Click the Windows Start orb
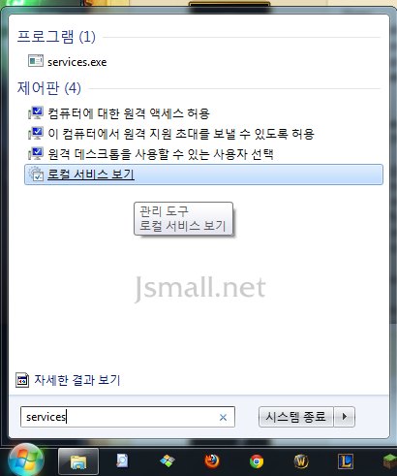397x476 pixels. tap(26, 460)
